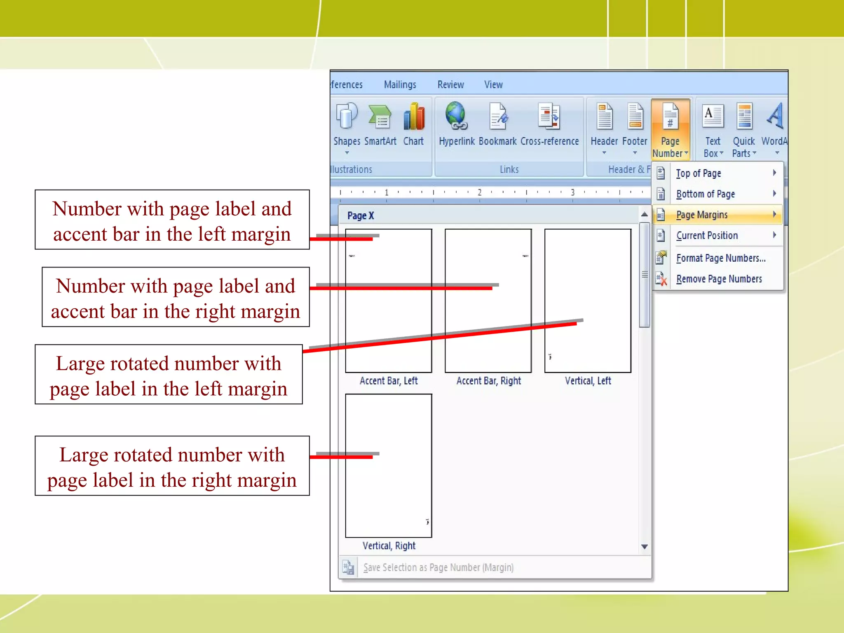Open the Quick Parts dropdown arrow
The width and height of the screenshot is (844, 633).
(755, 153)
